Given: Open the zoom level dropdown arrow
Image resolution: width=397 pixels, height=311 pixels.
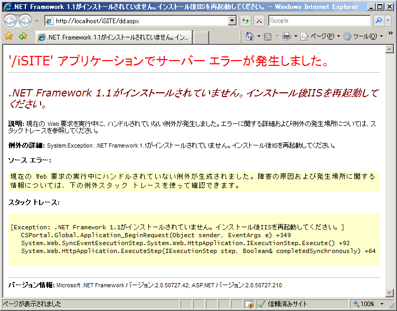Looking at the screenshot, I should pos(382,304).
